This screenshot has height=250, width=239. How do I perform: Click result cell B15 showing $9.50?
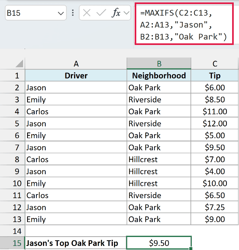[x=159, y=243]
